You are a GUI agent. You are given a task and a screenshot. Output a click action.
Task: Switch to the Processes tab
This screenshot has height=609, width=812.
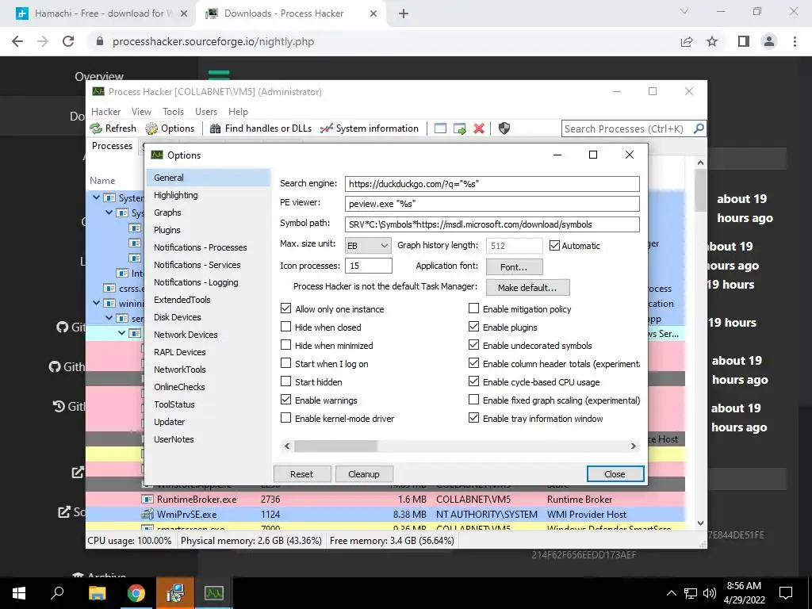click(112, 146)
